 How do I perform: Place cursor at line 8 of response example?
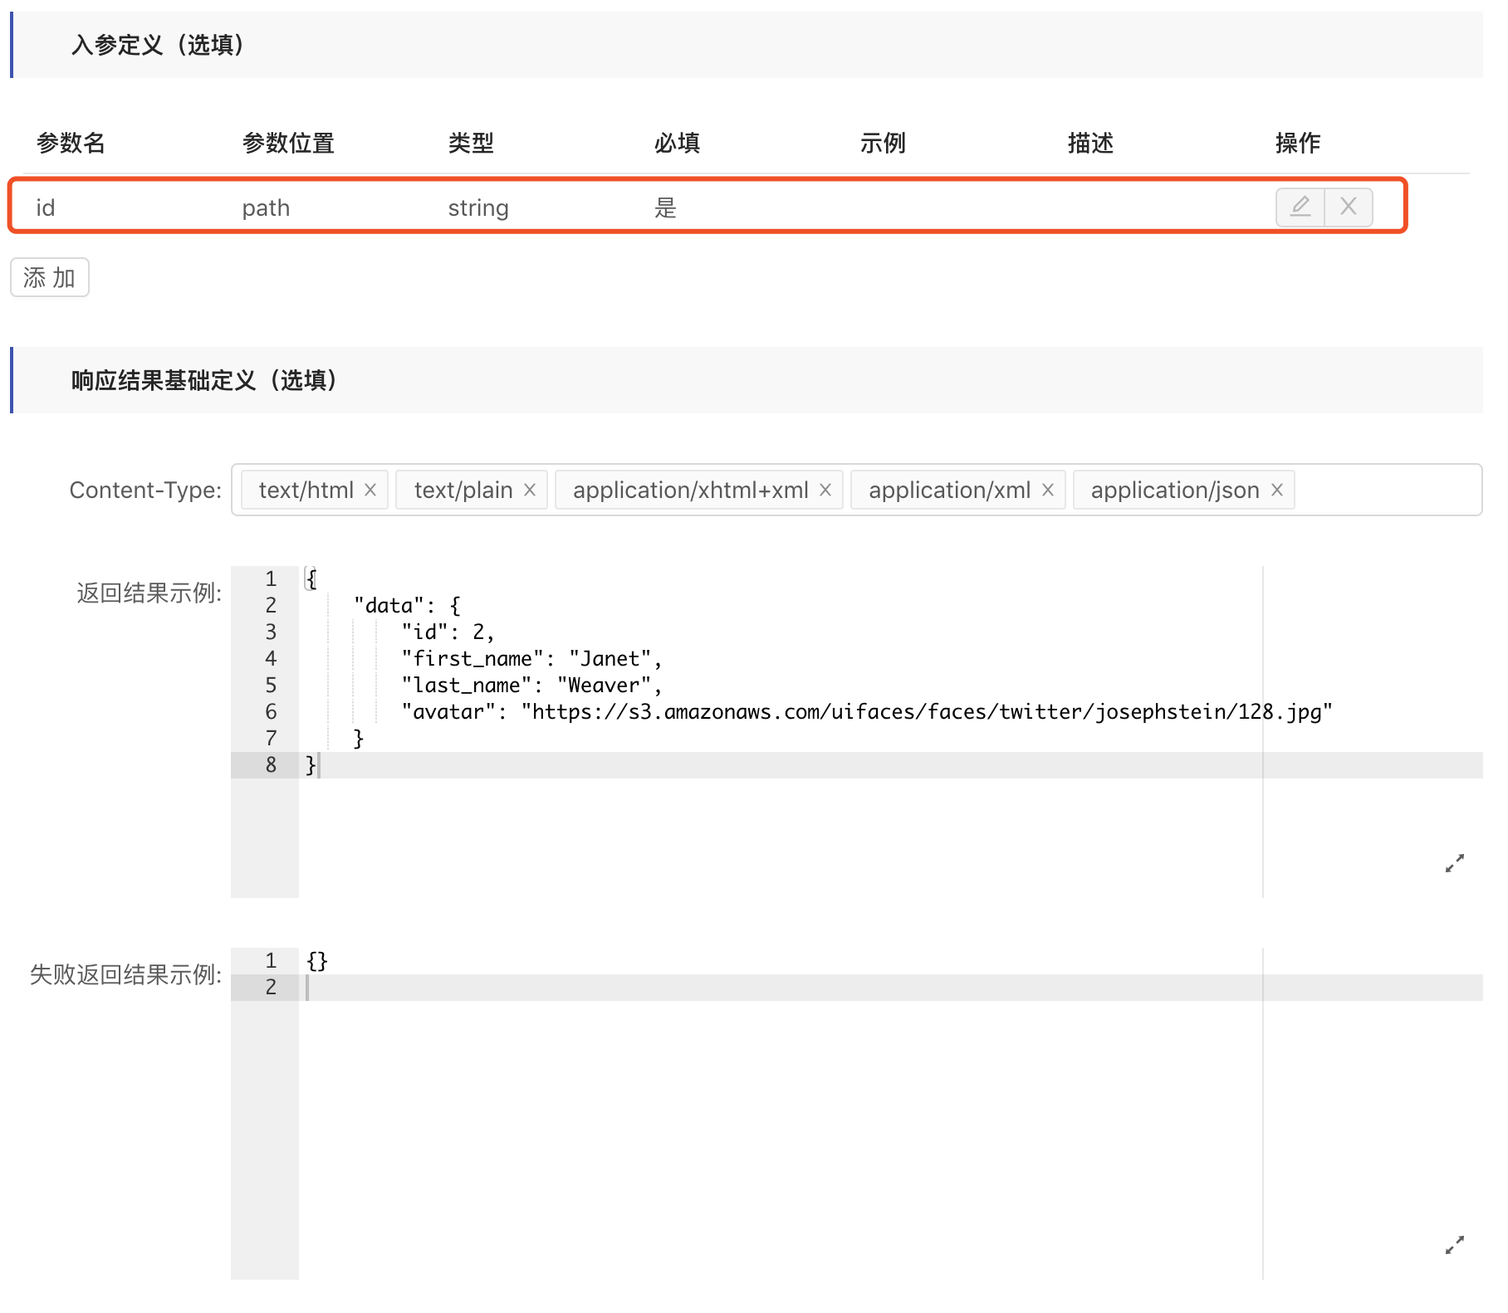pyautogui.click(x=747, y=765)
